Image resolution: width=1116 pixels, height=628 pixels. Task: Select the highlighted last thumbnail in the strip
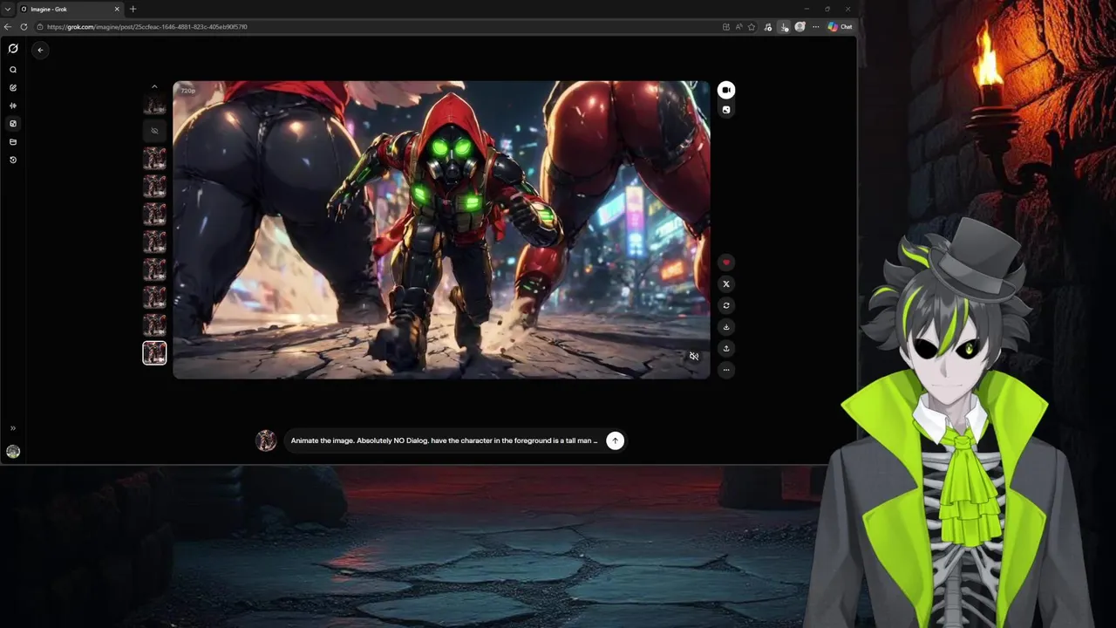pyautogui.click(x=154, y=352)
